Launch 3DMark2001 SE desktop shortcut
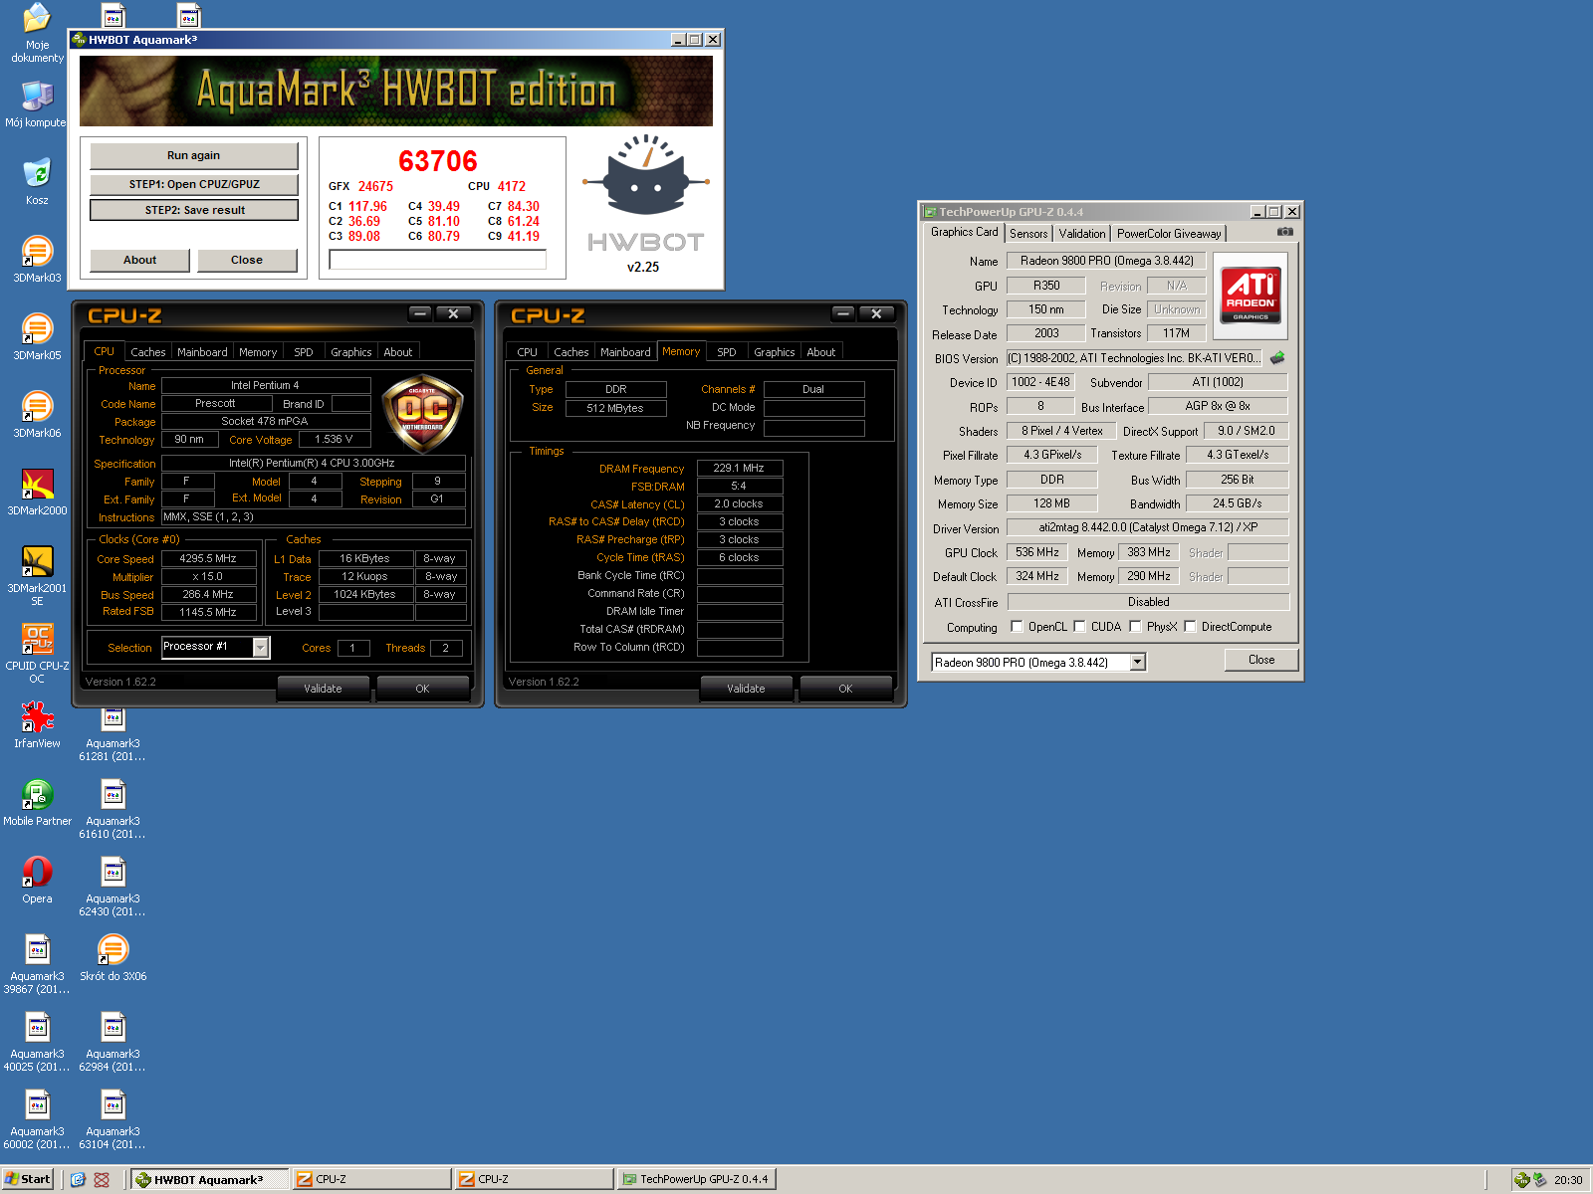This screenshot has width=1593, height=1194. [37, 575]
